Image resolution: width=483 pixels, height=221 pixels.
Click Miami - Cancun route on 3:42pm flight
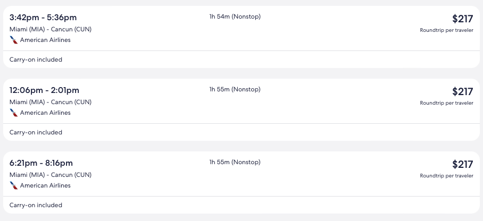[51, 29]
